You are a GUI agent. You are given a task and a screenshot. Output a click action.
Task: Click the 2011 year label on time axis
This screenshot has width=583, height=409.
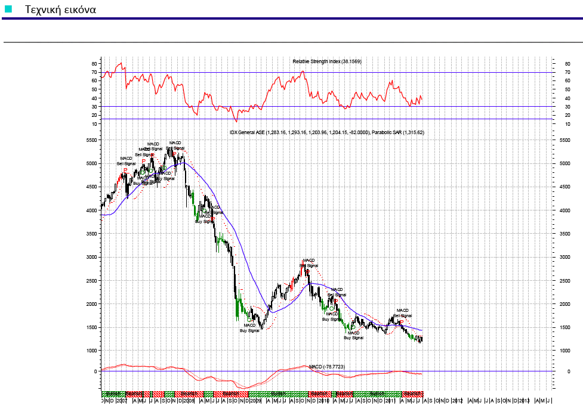(x=390, y=401)
